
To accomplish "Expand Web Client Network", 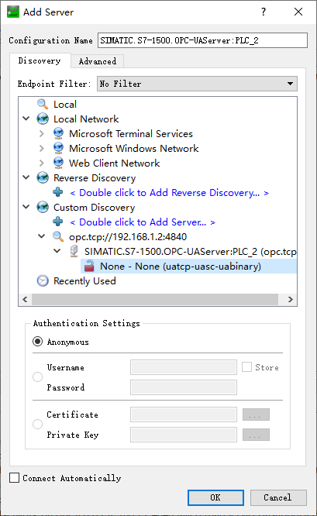I will 42,163.
